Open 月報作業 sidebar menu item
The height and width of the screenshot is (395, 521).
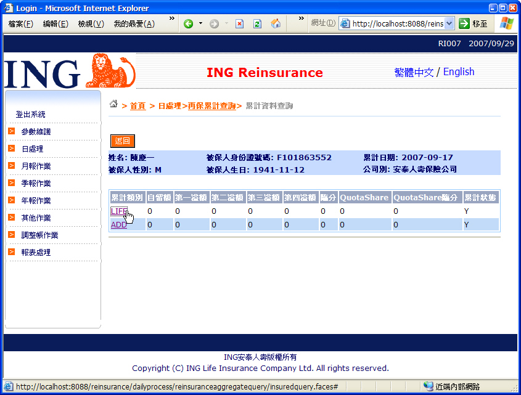tap(36, 166)
